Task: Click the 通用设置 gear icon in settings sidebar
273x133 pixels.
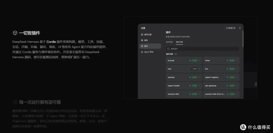Action: click(x=142, y=35)
